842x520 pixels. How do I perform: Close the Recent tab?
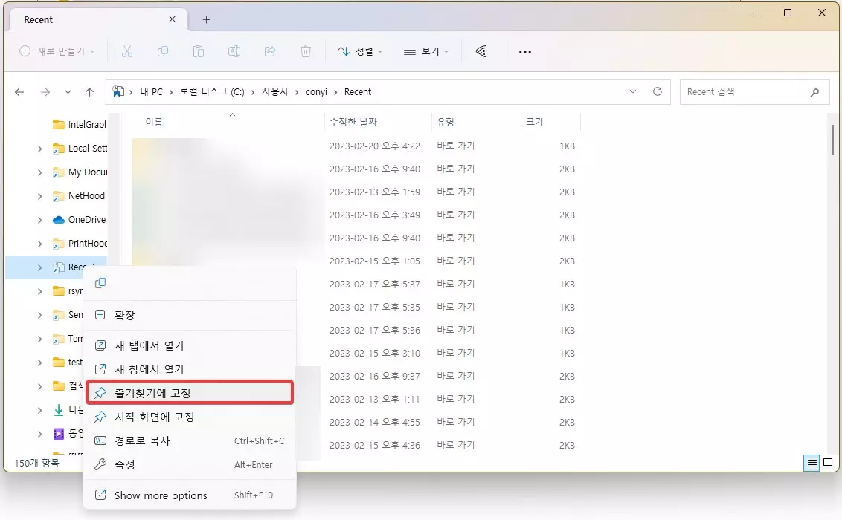(172, 19)
